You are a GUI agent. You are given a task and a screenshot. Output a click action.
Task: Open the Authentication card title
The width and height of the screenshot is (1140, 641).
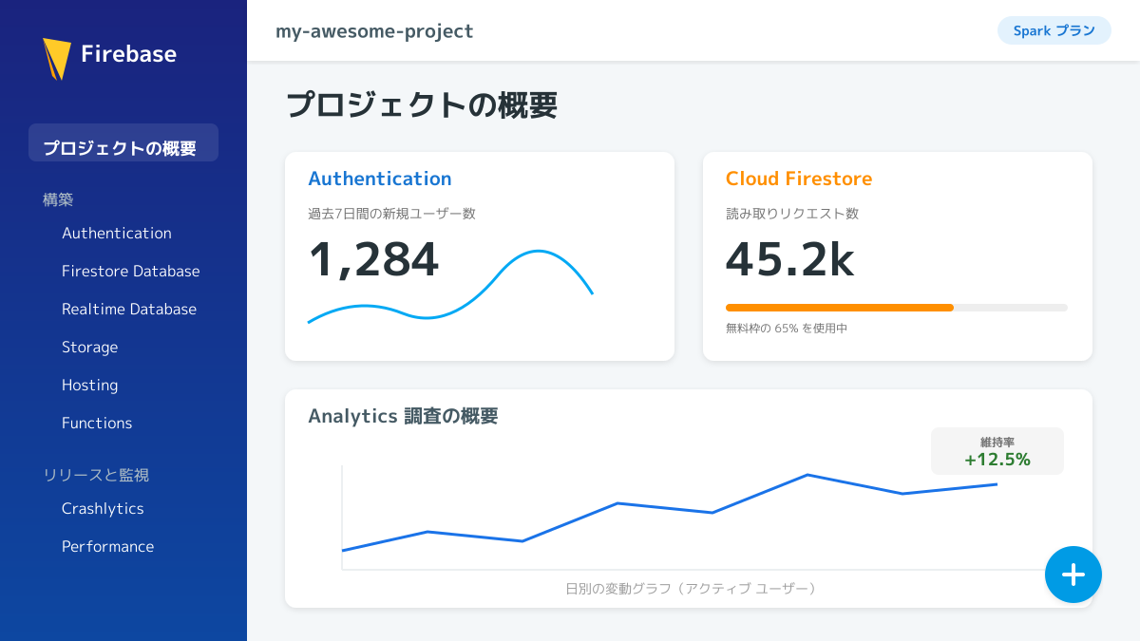pyautogui.click(x=380, y=179)
